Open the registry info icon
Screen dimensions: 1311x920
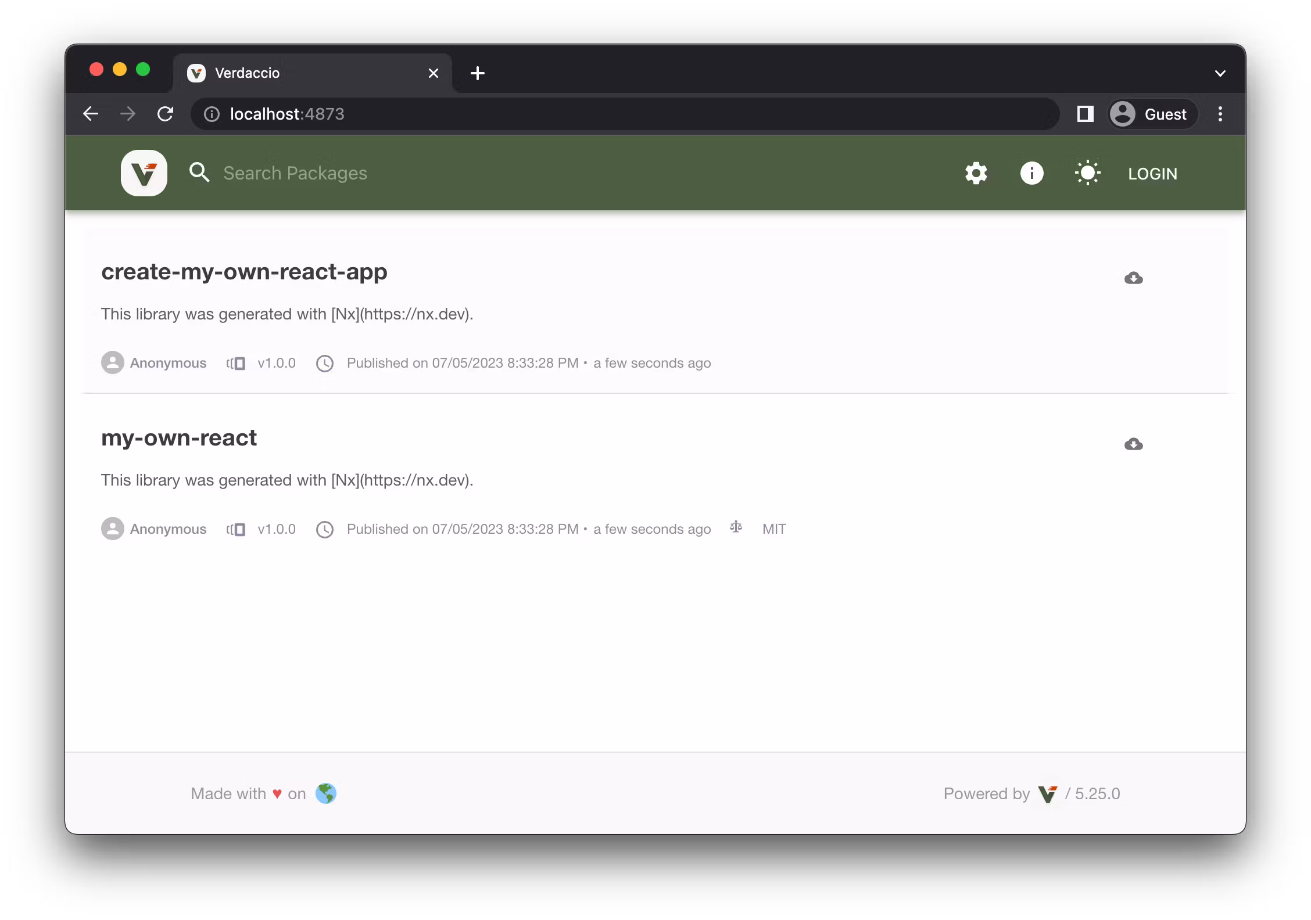[x=1031, y=173]
